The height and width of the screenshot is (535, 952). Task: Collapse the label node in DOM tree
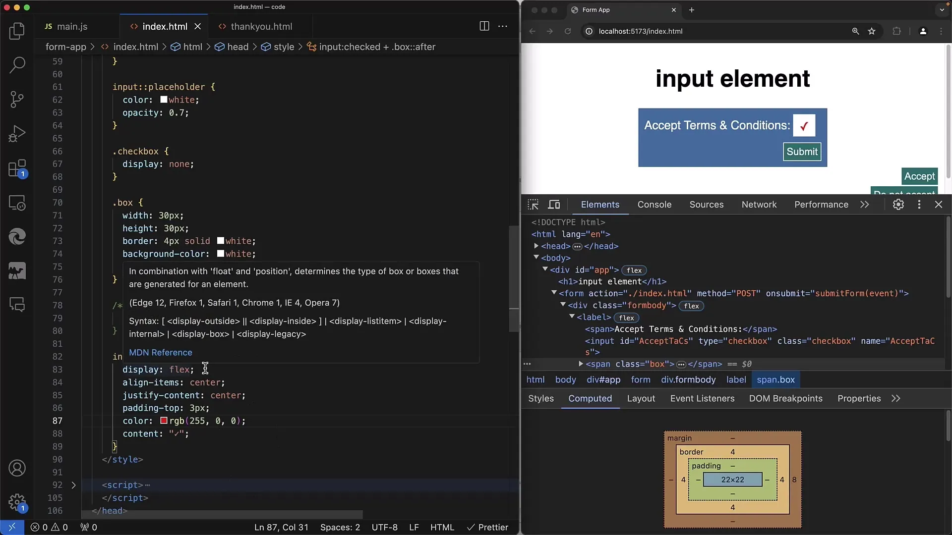(x=572, y=317)
